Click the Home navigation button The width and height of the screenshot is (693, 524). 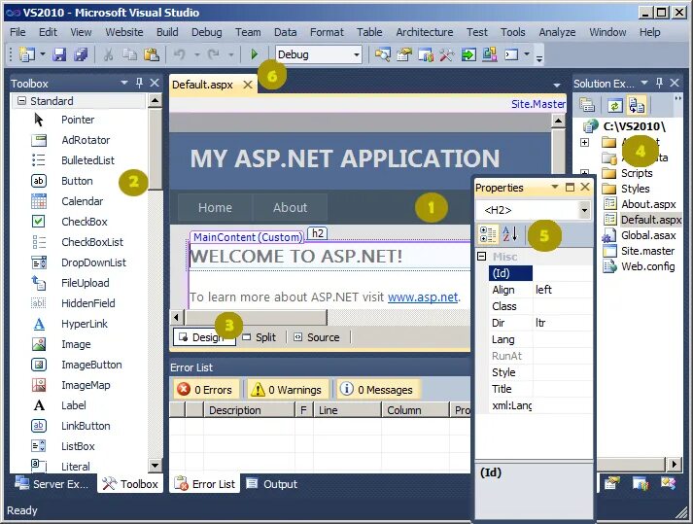coord(215,207)
